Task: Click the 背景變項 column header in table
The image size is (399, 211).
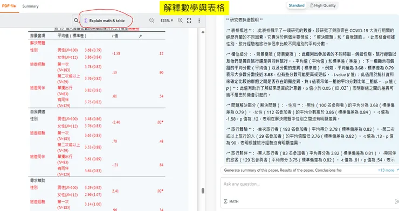Action: point(37,36)
